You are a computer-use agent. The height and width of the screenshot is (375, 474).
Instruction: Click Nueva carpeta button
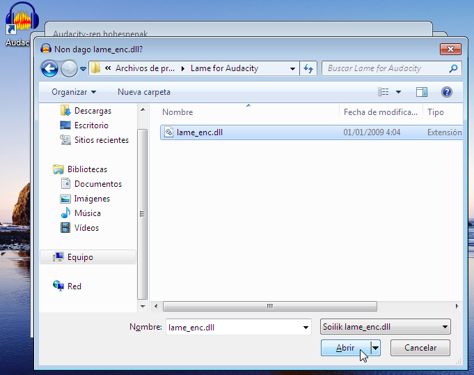pos(144,92)
